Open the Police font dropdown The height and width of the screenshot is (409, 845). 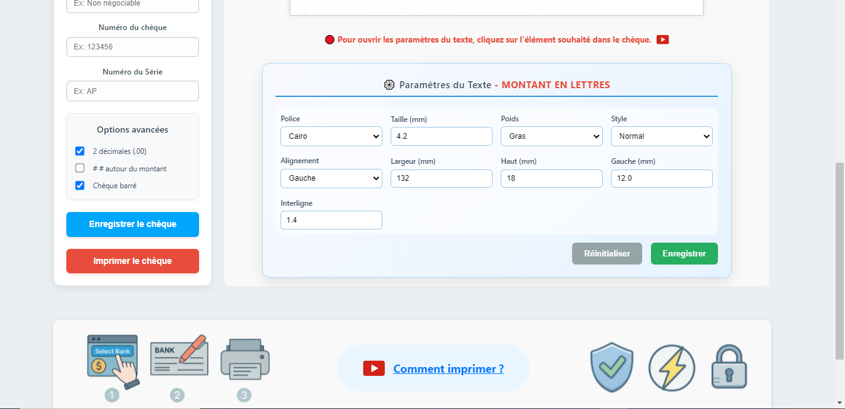tap(331, 136)
